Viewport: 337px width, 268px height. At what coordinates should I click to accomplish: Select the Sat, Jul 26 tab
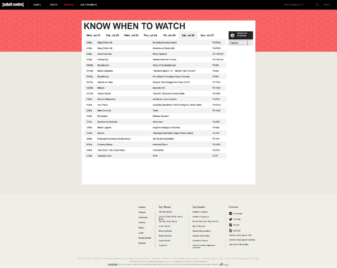188,35
